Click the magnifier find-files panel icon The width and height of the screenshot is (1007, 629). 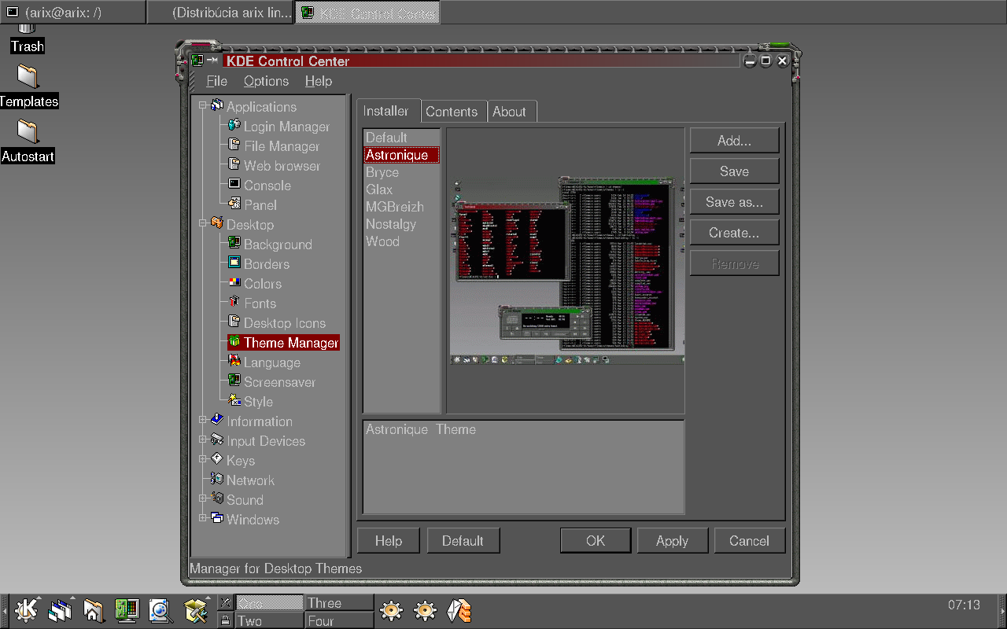pos(160,609)
